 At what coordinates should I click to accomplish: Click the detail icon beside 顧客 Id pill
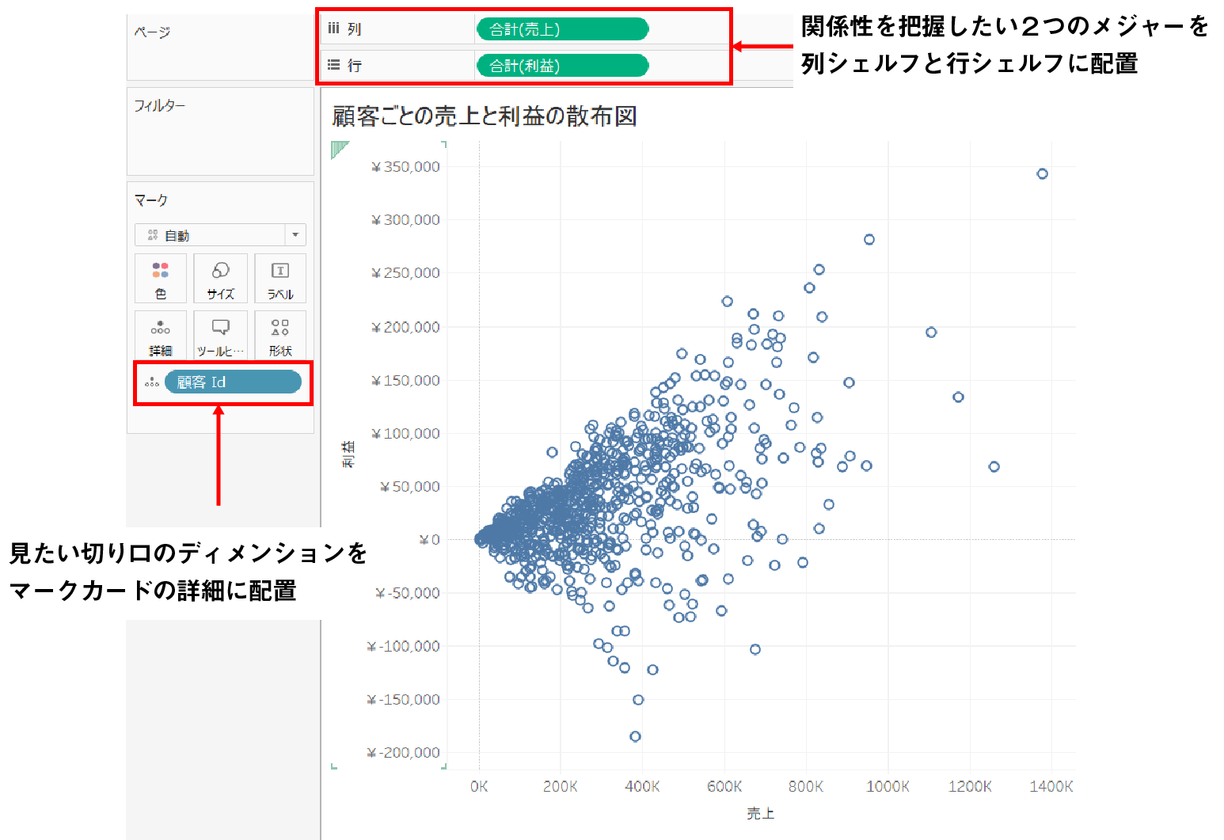pos(152,382)
